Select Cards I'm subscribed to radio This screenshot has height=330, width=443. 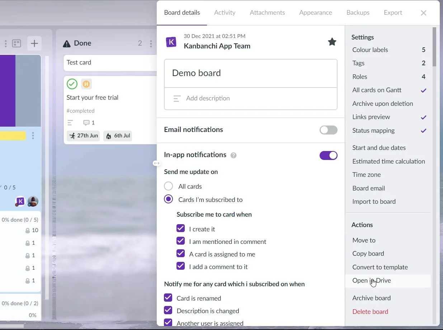pos(168,199)
